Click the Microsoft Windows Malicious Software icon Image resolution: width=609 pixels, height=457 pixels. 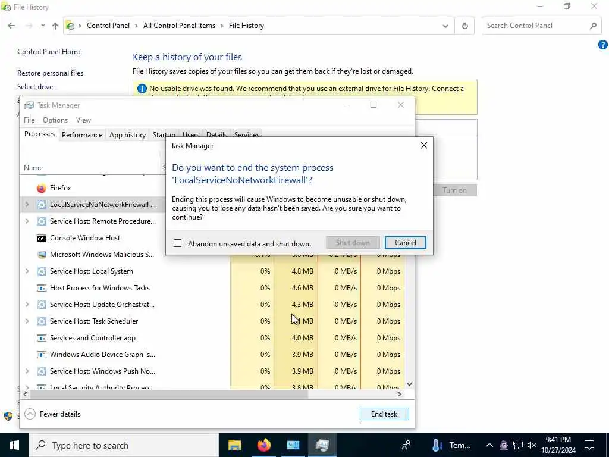[41, 255]
